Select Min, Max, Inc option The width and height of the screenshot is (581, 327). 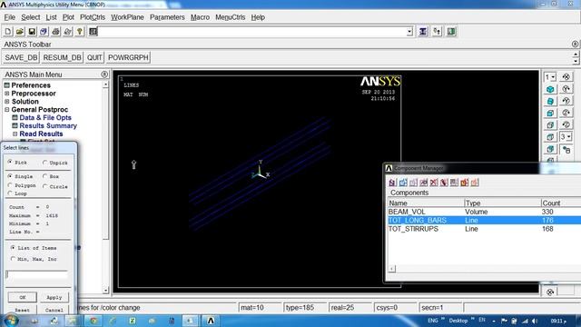(x=13, y=259)
